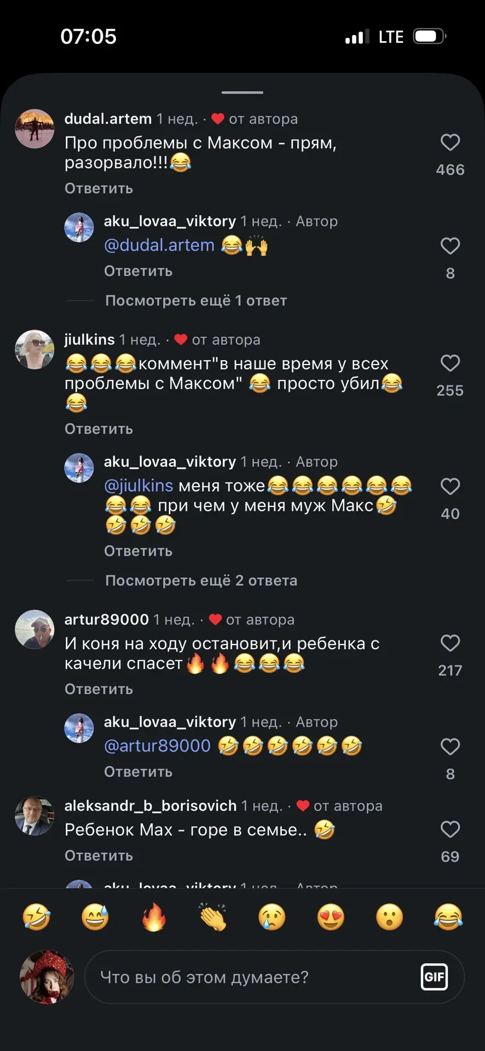This screenshot has width=485, height=1051.
Task: Expand "Посмотреть ещё 2 ответа" replies
Action: point(201,580)
